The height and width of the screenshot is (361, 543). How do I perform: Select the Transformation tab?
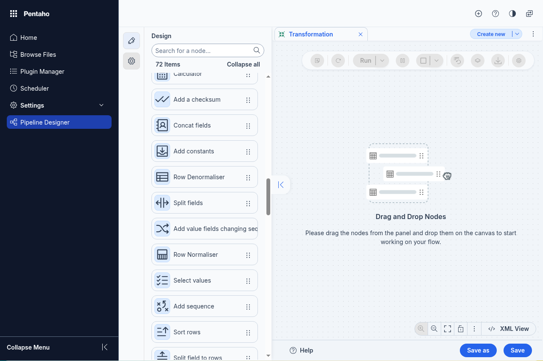click(311, 34)
